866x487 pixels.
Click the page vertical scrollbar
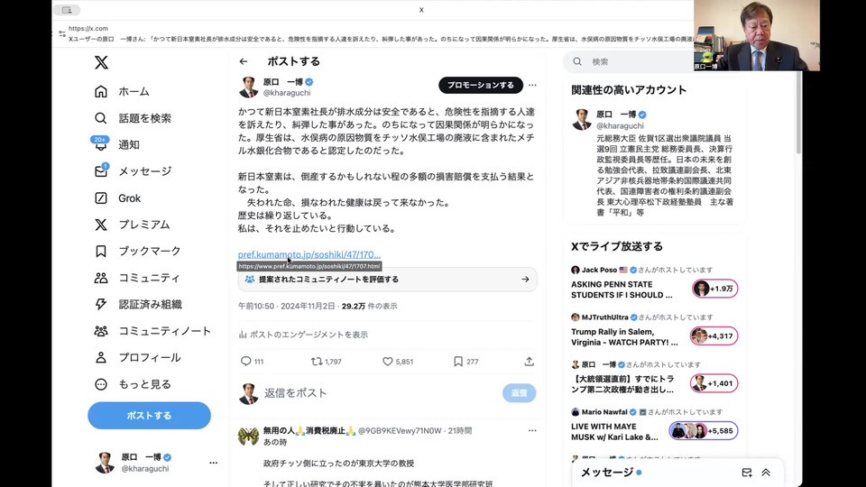[x=798, y=114]
